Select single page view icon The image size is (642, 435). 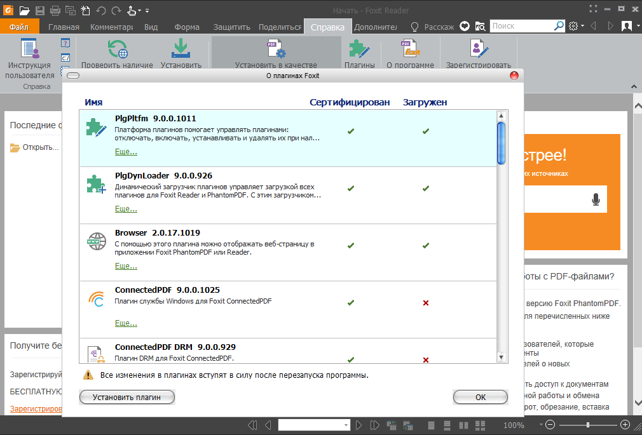(431, 425)
